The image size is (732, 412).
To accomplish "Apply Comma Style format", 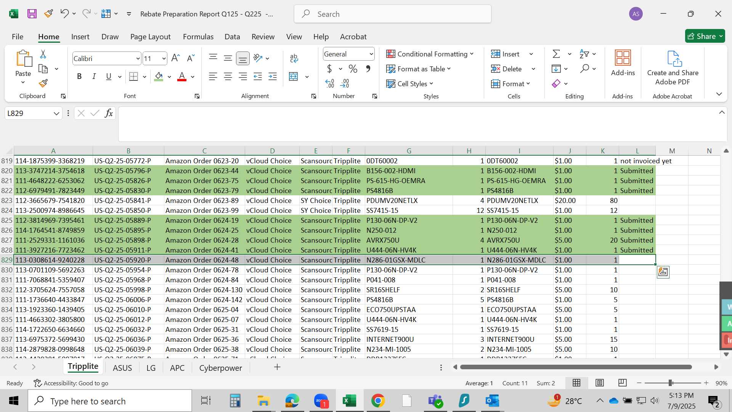I will click(368, 69).
